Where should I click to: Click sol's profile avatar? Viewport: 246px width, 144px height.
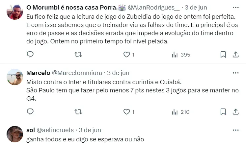click(15, 134)
